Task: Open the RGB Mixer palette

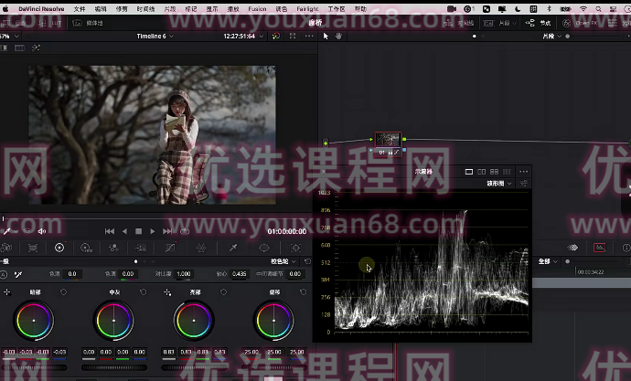Action: (x=113, y=248)
